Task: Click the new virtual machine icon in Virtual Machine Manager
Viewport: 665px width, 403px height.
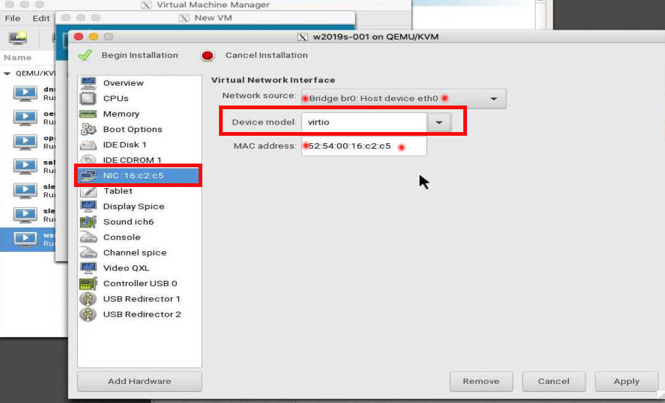Action: (x=19, y=37)
